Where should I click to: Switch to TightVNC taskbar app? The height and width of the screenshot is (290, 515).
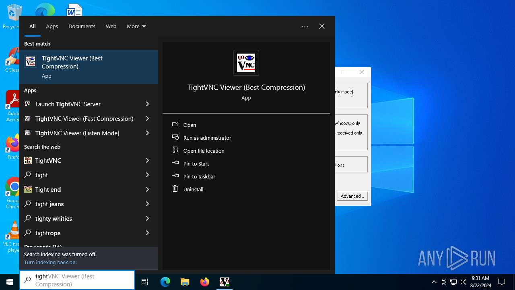(x=224, y=282)
